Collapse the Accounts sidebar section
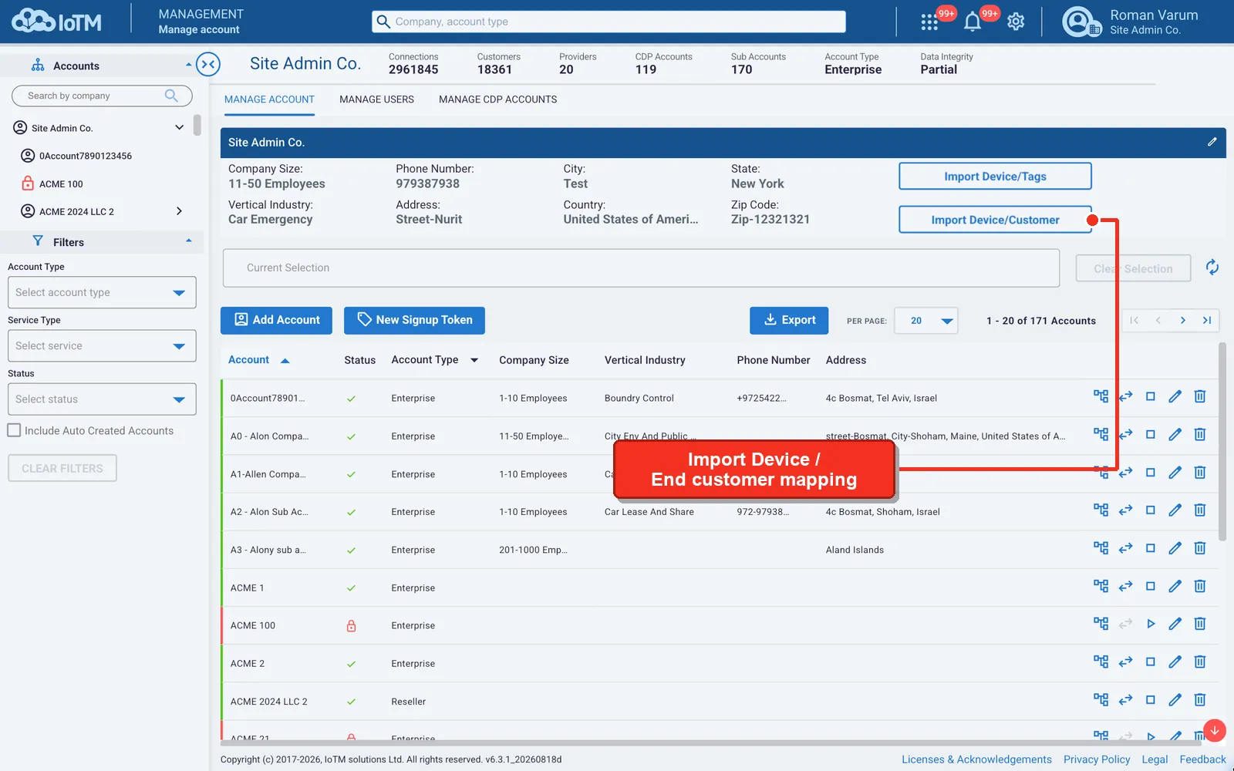Viewport: 1234px width, 771px height. pos(188,65)
